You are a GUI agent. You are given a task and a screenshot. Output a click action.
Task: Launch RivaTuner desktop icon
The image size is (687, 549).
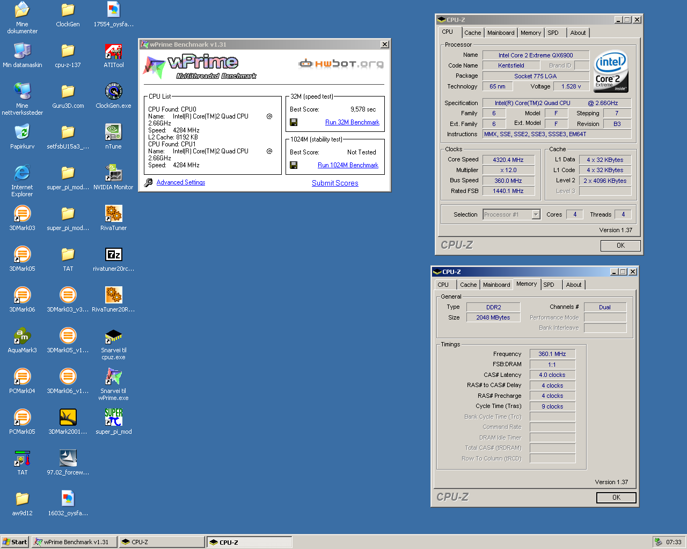pos(113,219)
